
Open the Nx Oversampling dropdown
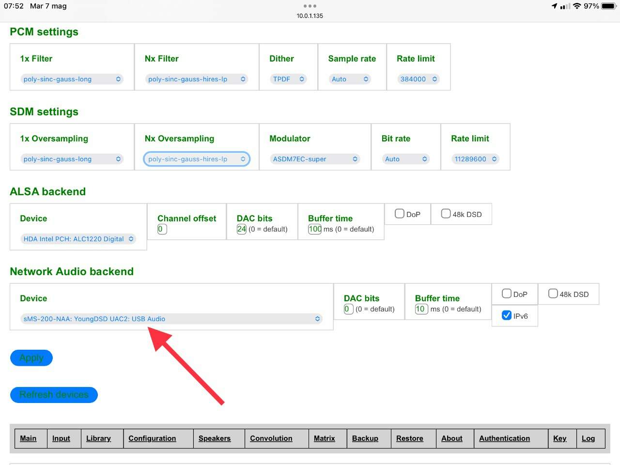click(x=197, y=159)
